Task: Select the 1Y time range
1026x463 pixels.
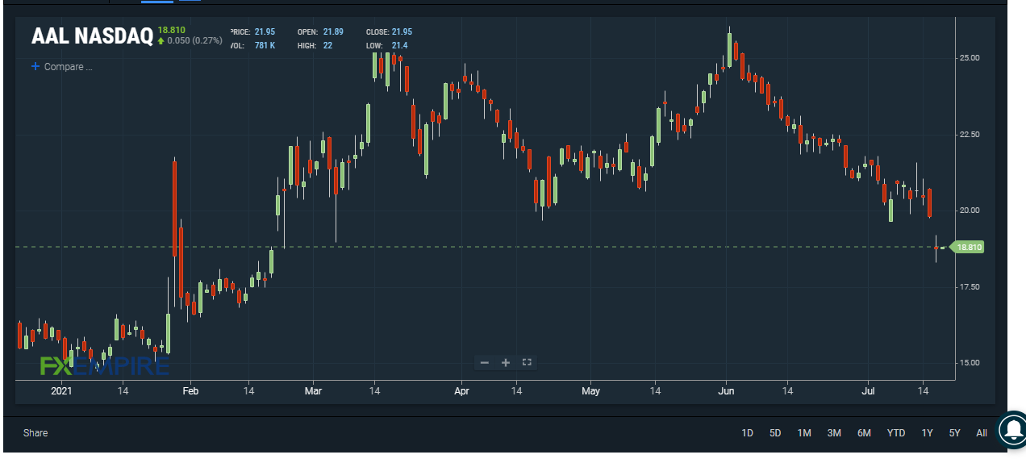Action: [928, 433]
